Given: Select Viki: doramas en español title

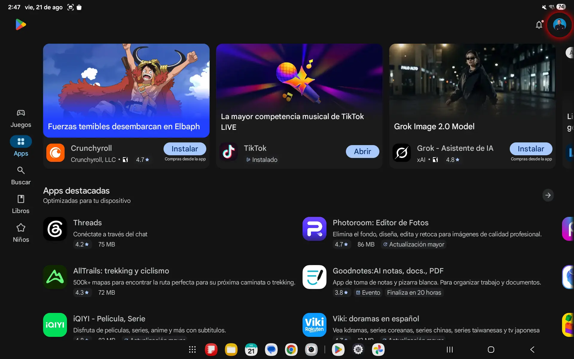Looking at the screenshot, I should pyautogui.click(x=376, y=319).
